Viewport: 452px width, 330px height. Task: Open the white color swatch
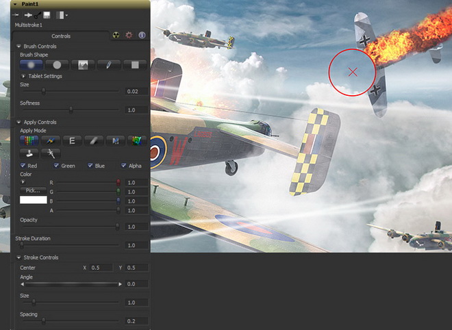[x=33, y=200]
